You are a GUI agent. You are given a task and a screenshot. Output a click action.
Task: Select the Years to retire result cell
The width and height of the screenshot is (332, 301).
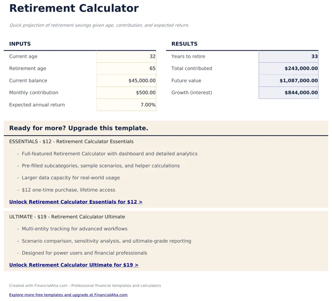coord(288,56)
